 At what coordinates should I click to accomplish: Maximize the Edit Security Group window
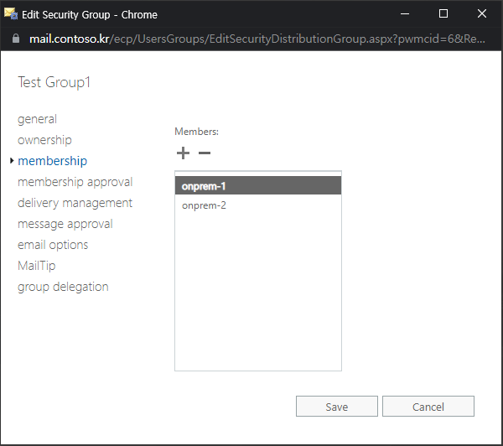click(x=443, y=13)
